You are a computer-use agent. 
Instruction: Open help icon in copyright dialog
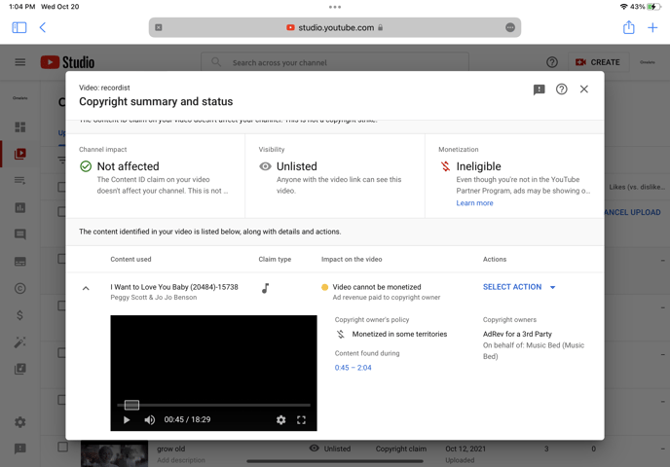[562, 89]
